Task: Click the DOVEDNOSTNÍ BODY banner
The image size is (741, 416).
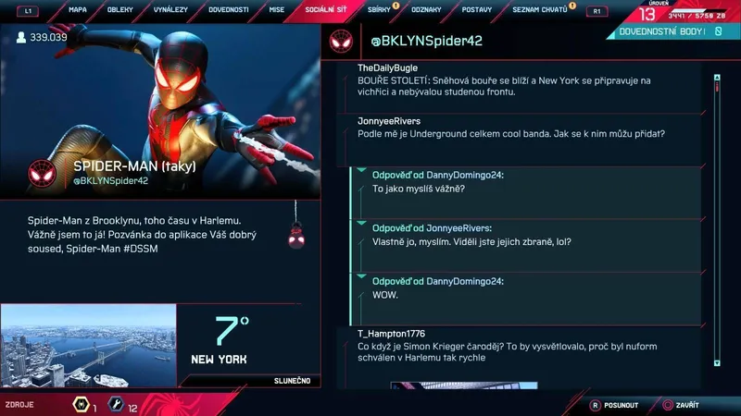Action: coord(673,31)
